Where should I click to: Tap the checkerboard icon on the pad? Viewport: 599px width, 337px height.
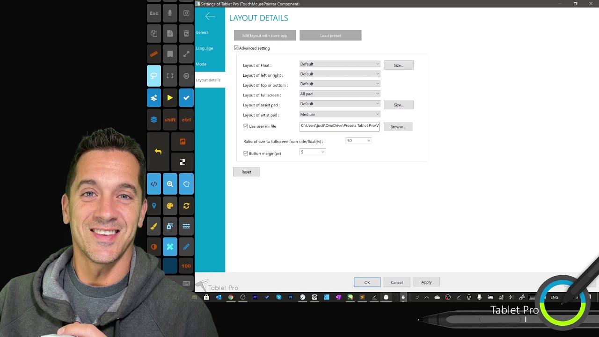click(183, 162)
